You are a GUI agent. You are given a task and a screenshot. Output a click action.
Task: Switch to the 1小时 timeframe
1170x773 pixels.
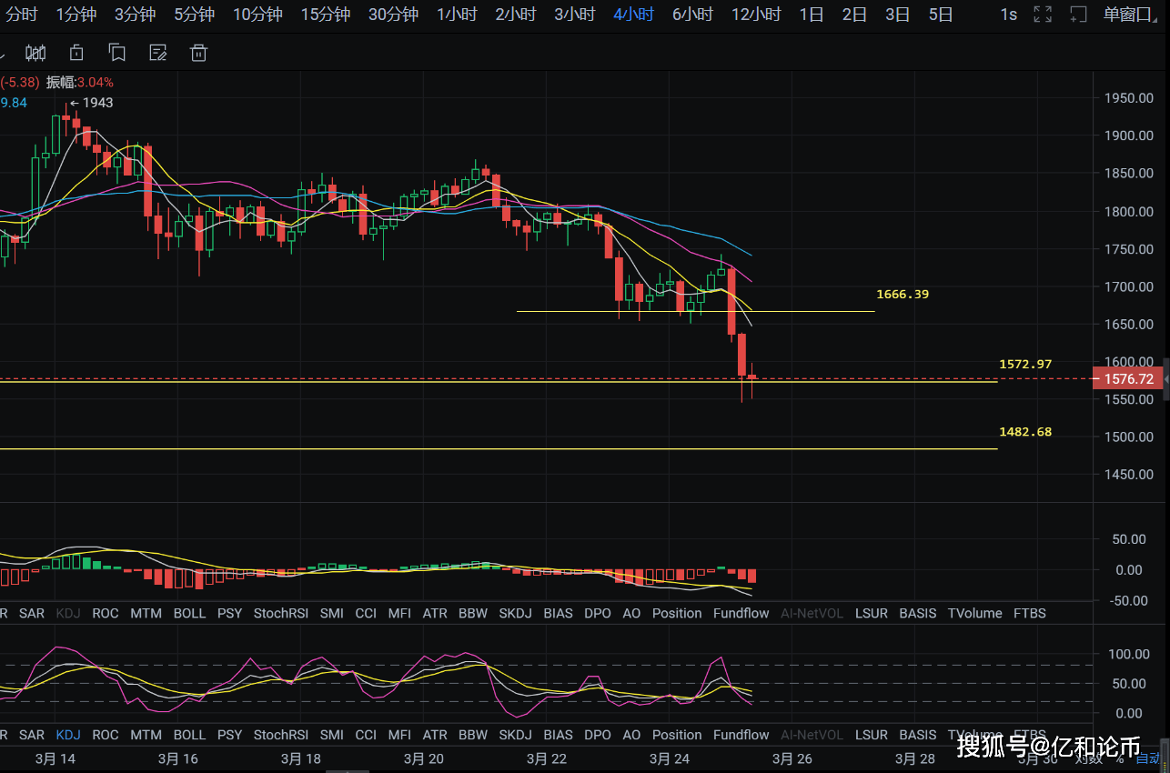coord(457,15)
